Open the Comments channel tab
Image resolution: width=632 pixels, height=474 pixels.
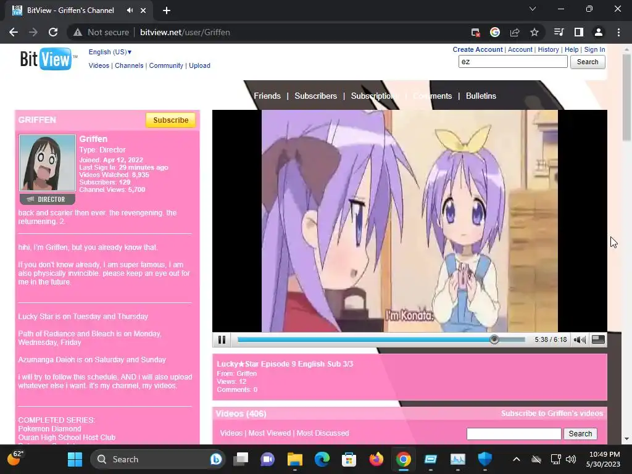click(433, 96)
